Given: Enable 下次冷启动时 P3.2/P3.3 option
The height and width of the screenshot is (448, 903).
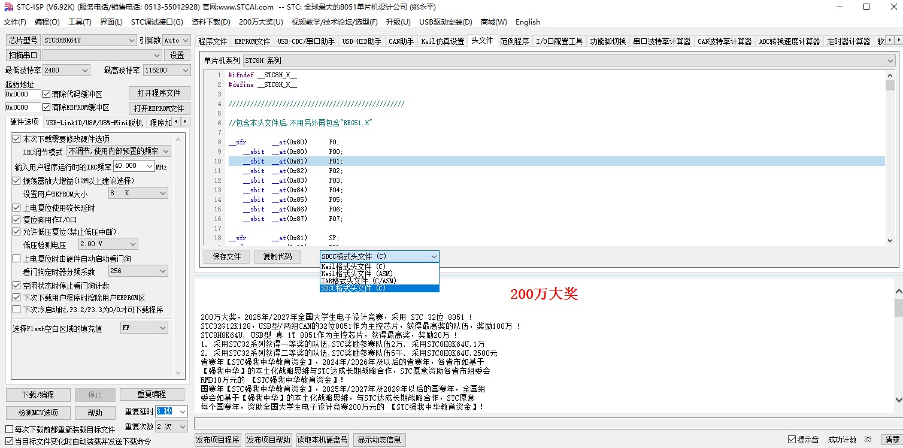Looking at the screenshot, I should tap(17, 310).
